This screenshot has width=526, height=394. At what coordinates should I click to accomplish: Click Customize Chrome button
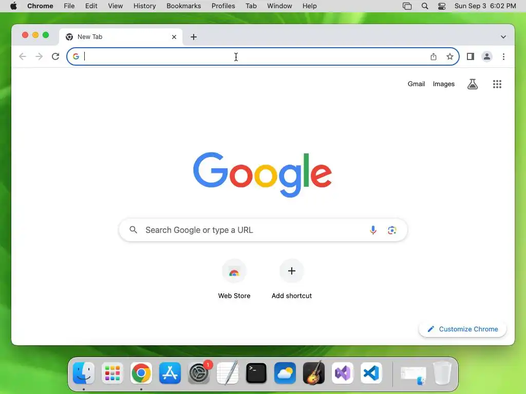463,329
